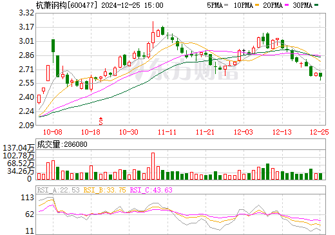Click the orange 10PMA color swatch
335x235 pixels.
[x=257, y=5]
